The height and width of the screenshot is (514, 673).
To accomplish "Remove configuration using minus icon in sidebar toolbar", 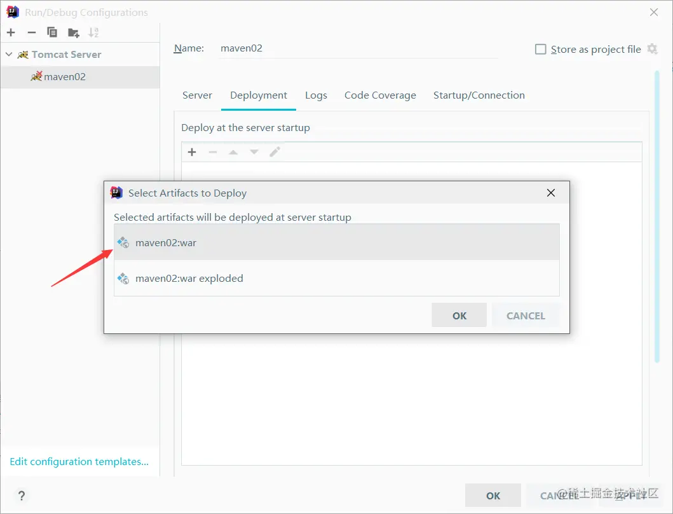I will pos(32,32).
